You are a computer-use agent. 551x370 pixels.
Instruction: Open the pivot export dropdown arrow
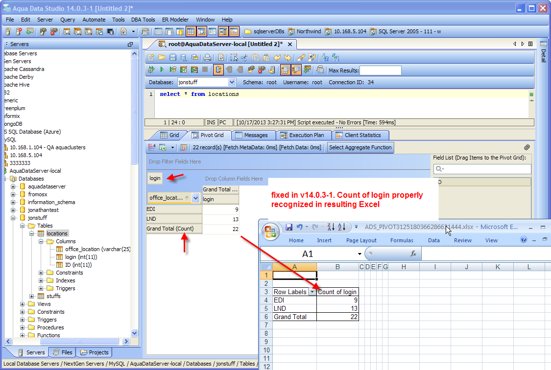172,147
